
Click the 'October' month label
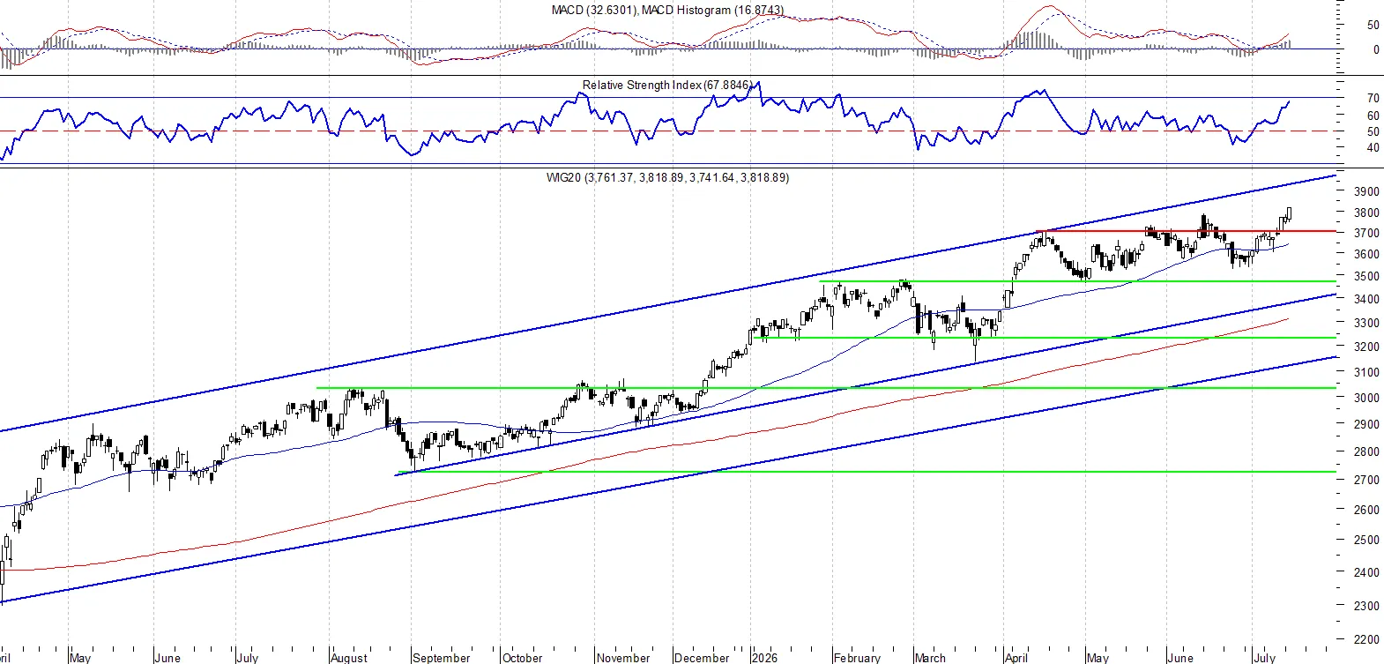(x=522, y=658)
